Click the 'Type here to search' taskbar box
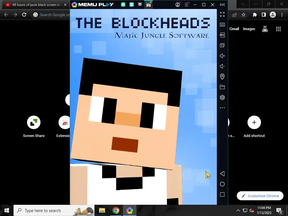This screenshot has height=216, width=288. [54, 210]
